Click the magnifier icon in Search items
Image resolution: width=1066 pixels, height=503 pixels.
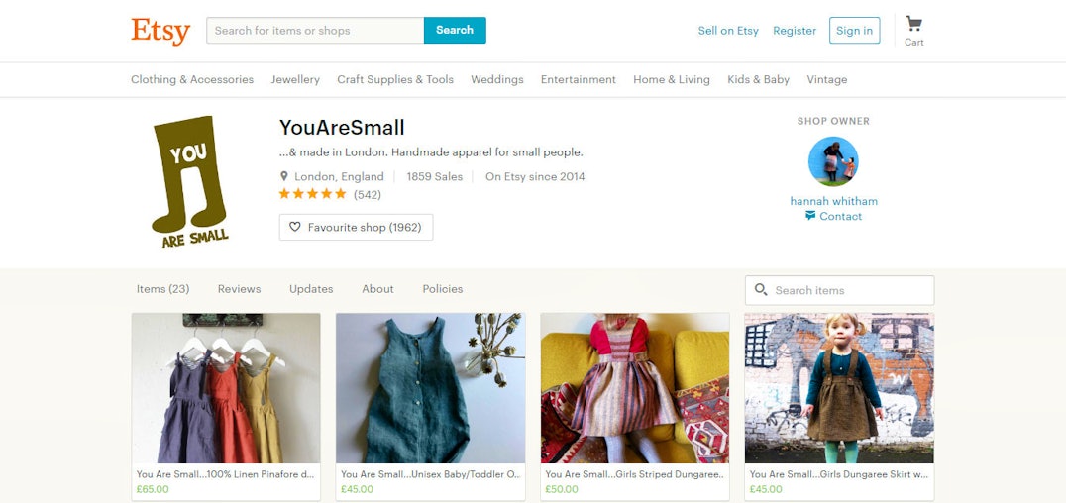tap(761, 289)
